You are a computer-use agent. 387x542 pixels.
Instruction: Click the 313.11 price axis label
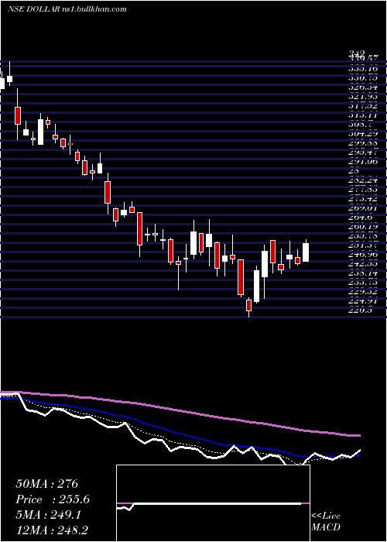pyautogui.click(x=363, y=115)
